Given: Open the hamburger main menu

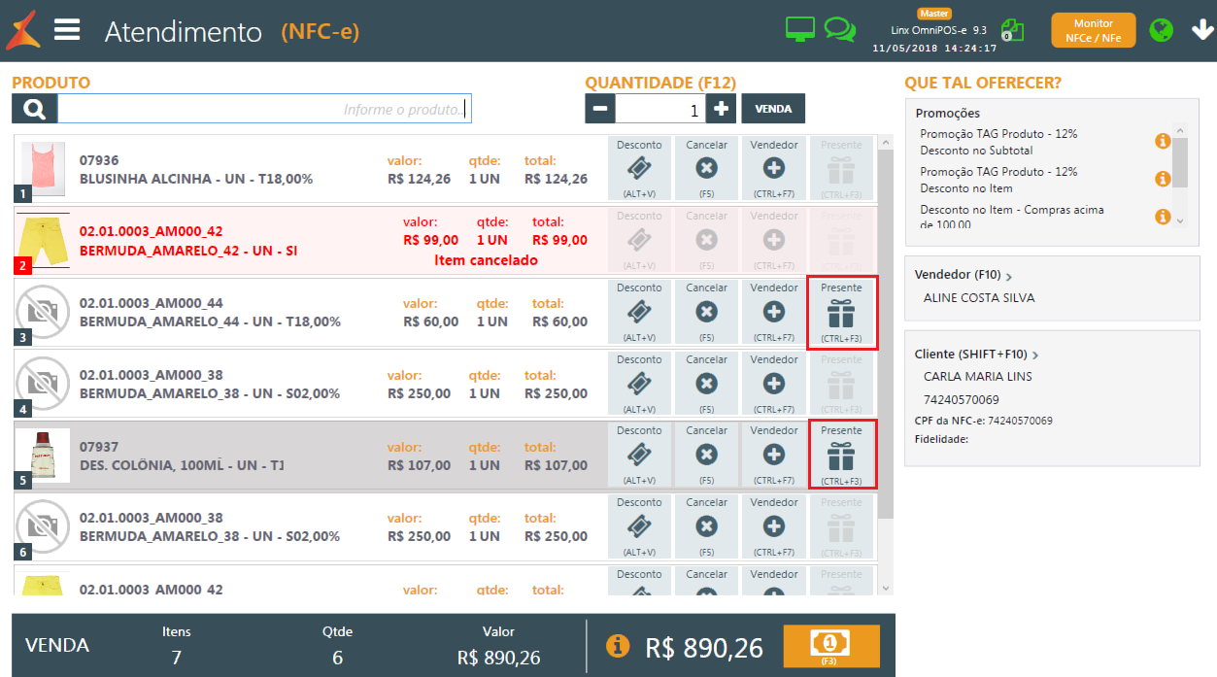Looking at the screenshot, I should (x=67, y=30).
